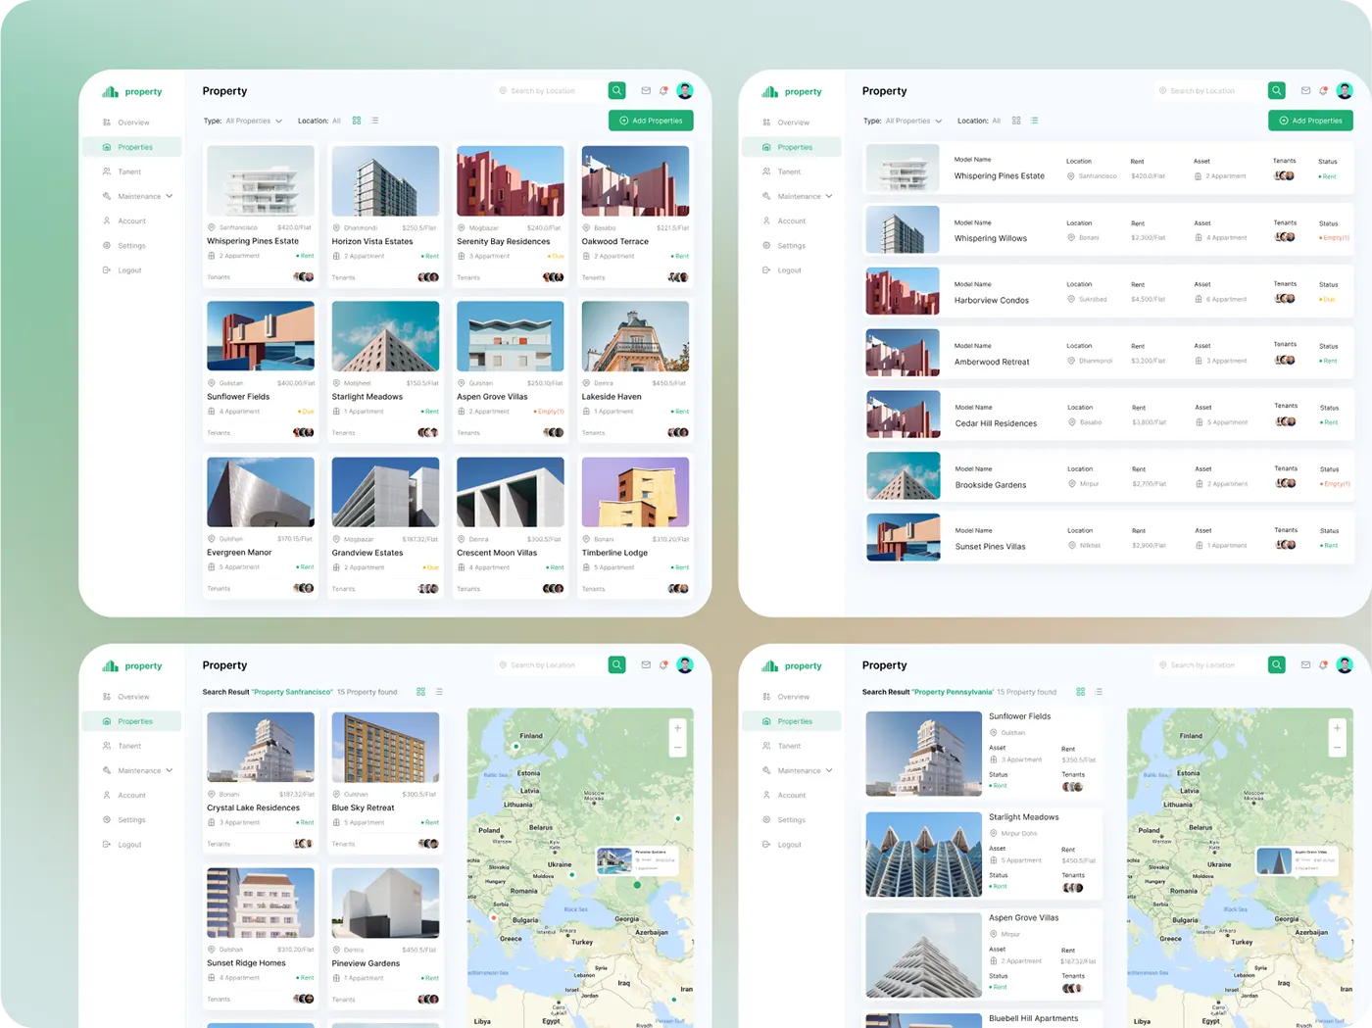Open the mail icon in the top-left grid panel

tap(646, 91)
